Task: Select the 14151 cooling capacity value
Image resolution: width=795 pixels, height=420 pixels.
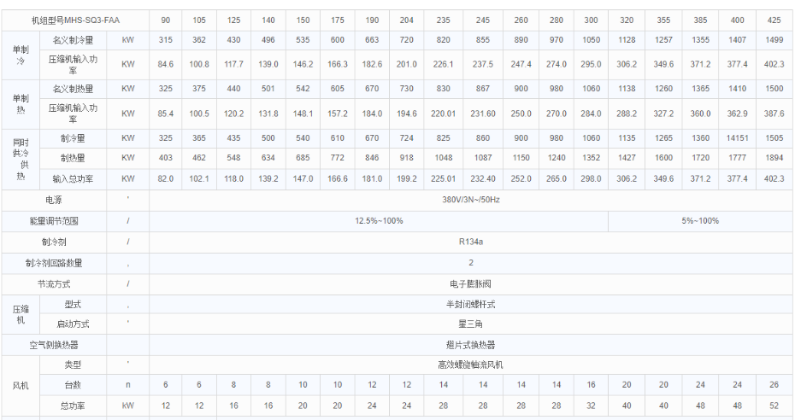Action: (x=737, y=137)
